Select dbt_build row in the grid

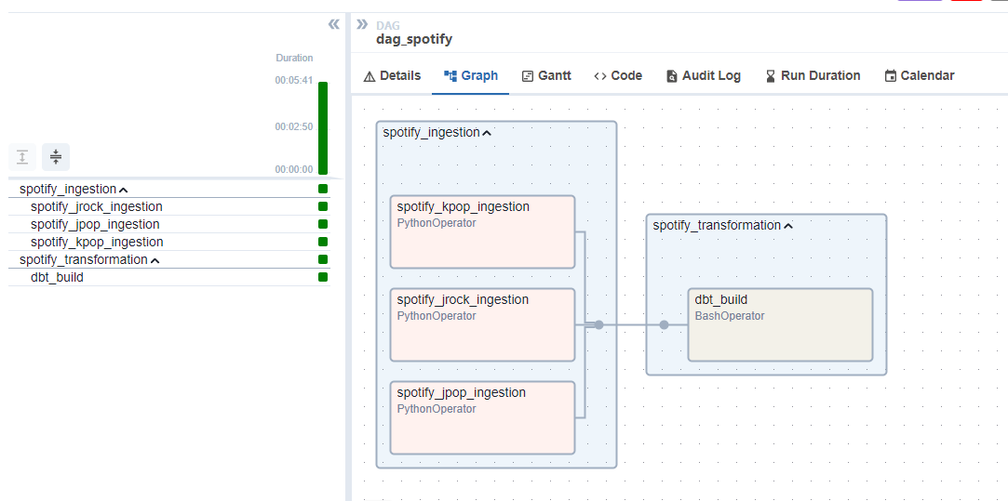(x=169, y=278)
